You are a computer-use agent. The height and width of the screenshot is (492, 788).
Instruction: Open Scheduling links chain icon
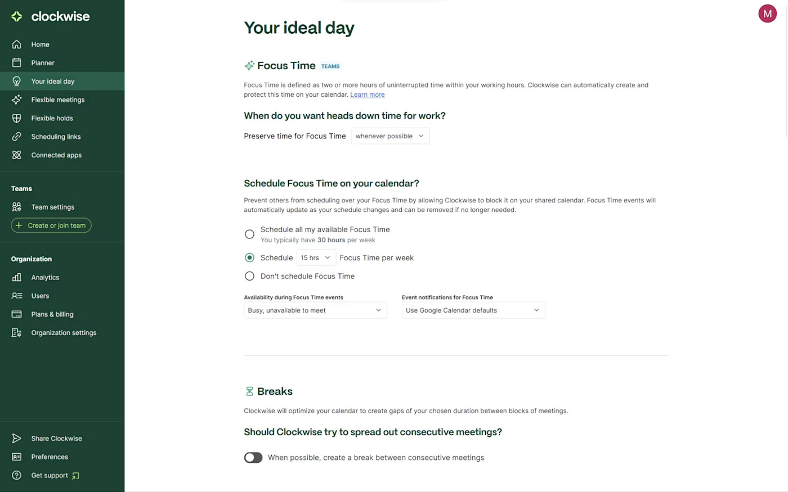tap(17, 137)
